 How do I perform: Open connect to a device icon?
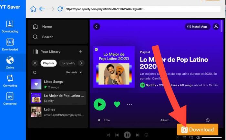pyautogui.click(x=191, y=137)
